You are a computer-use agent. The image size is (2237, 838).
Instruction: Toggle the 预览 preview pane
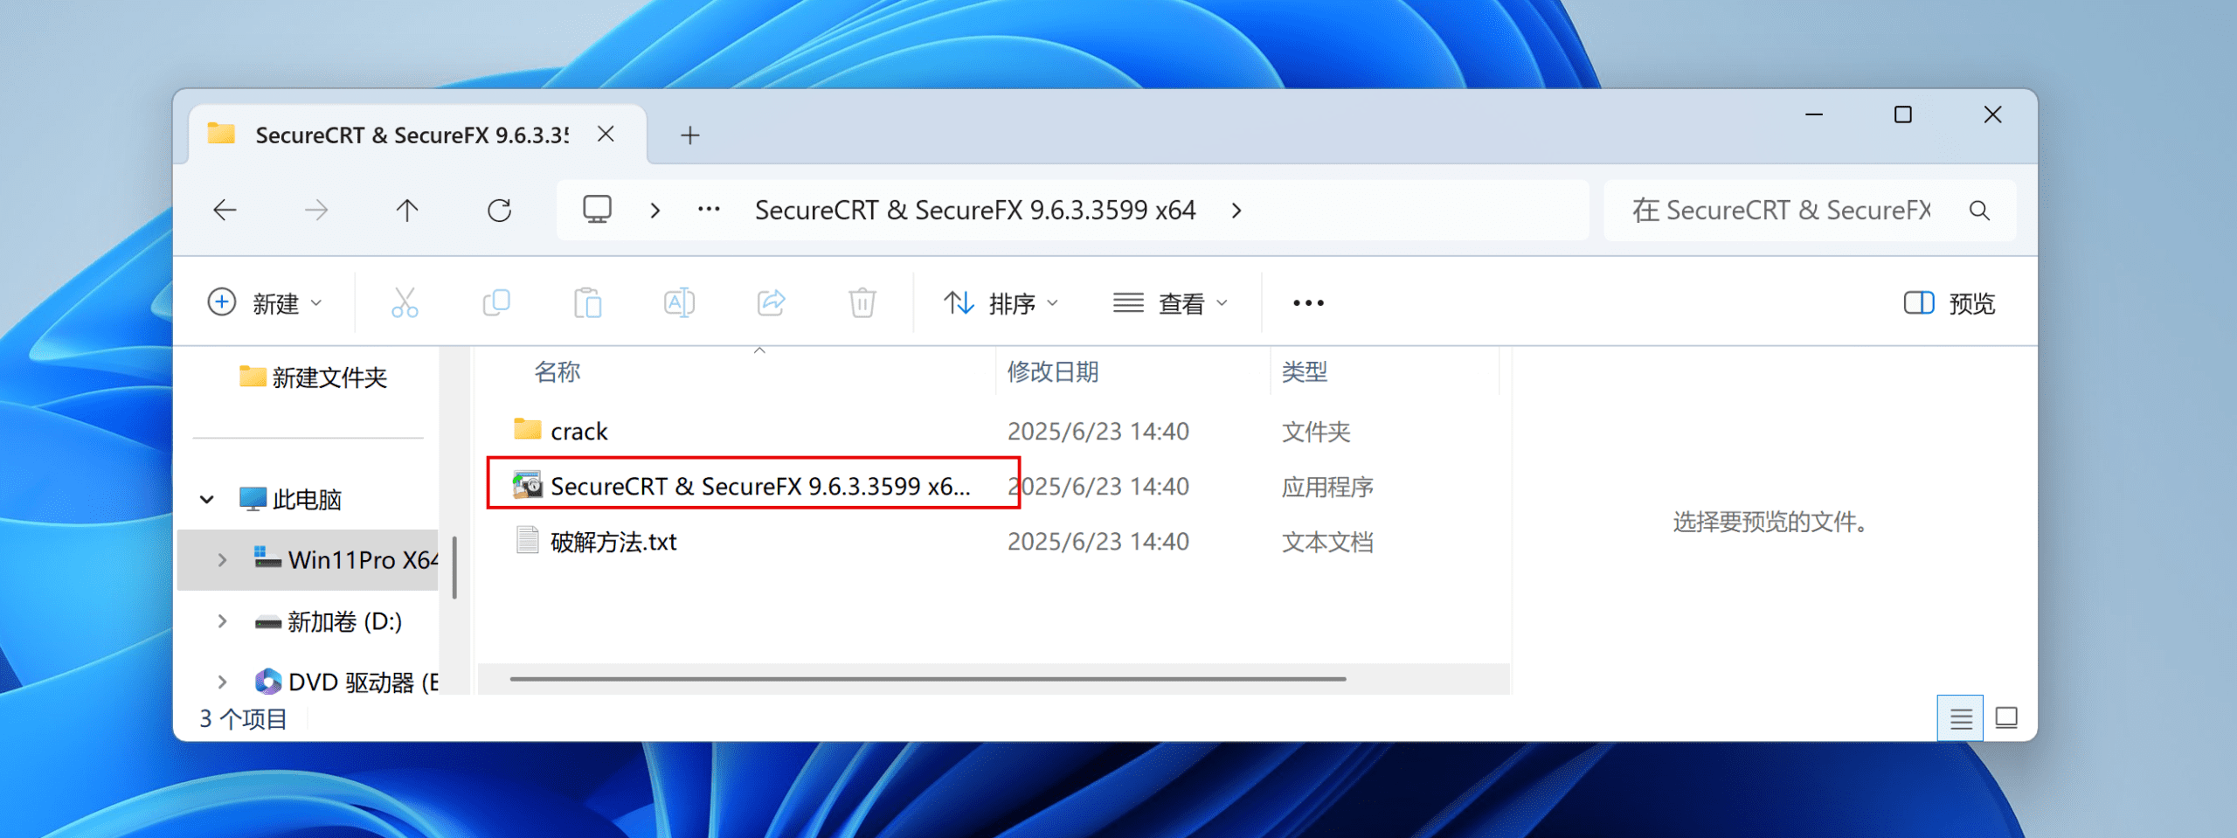1949,303
